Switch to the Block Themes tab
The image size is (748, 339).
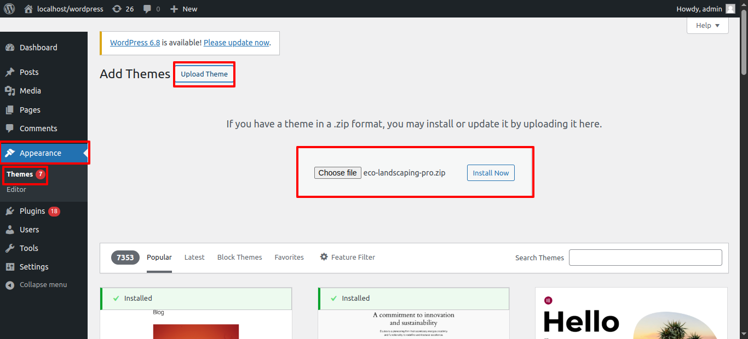pyautogui.click(x=240, y=258)
